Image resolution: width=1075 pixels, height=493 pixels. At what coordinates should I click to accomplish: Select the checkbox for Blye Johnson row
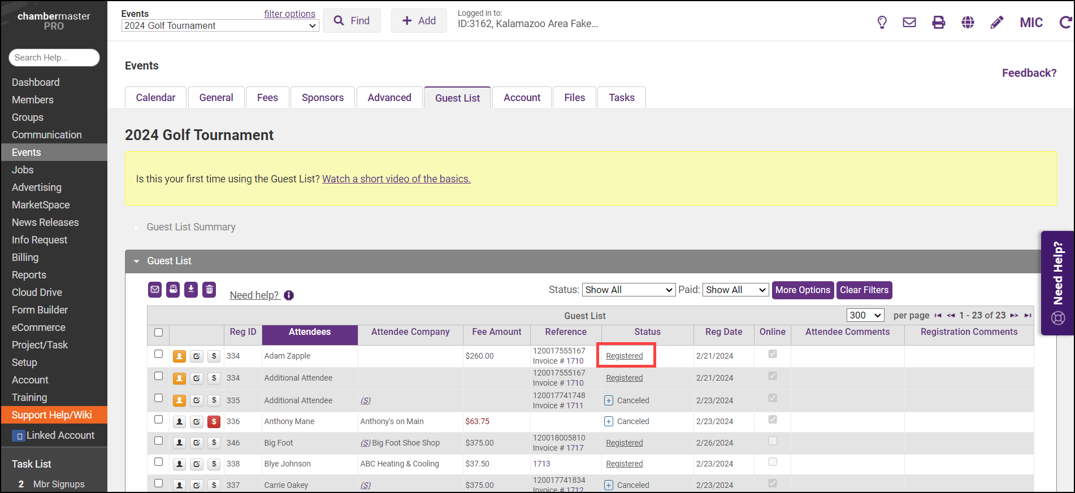coord(158,463)
